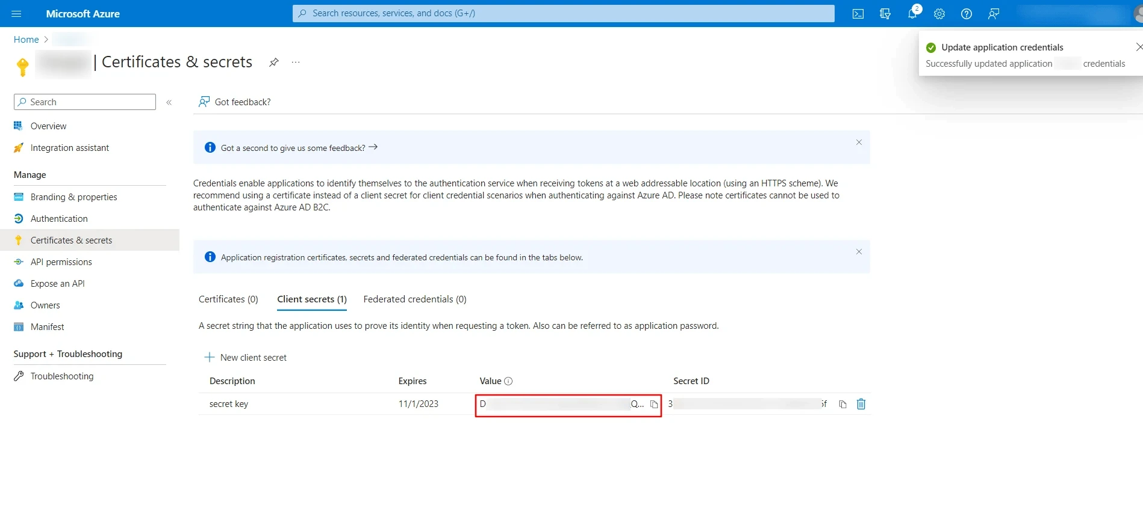The width and height of the screenshot is (1143, 523).
Task: Collapse the left navigation menu chevron
Action: 169,102
